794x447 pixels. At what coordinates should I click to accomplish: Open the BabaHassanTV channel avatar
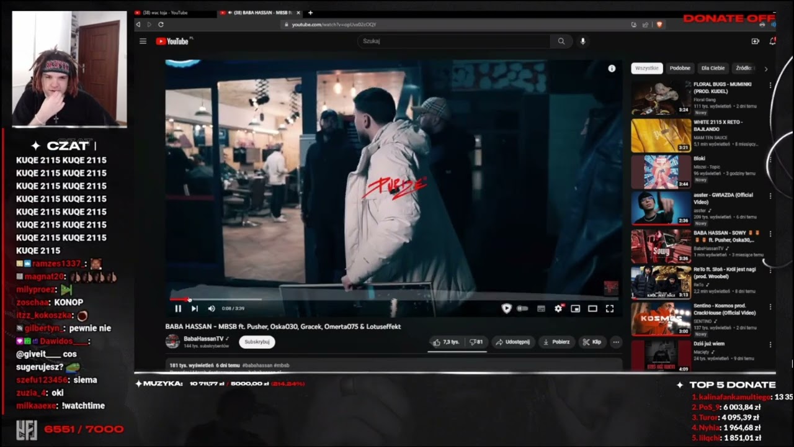point(172,341)
